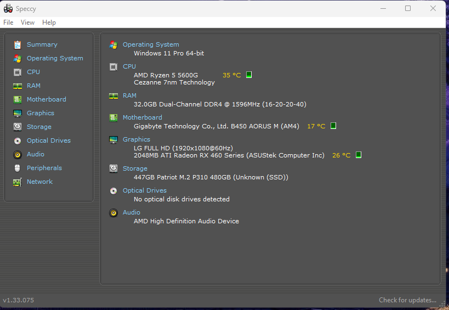Select Peripherals in the sidebar
Image resolution: width=449 pixels, height=310 pixels.
(x=44, y=168)
